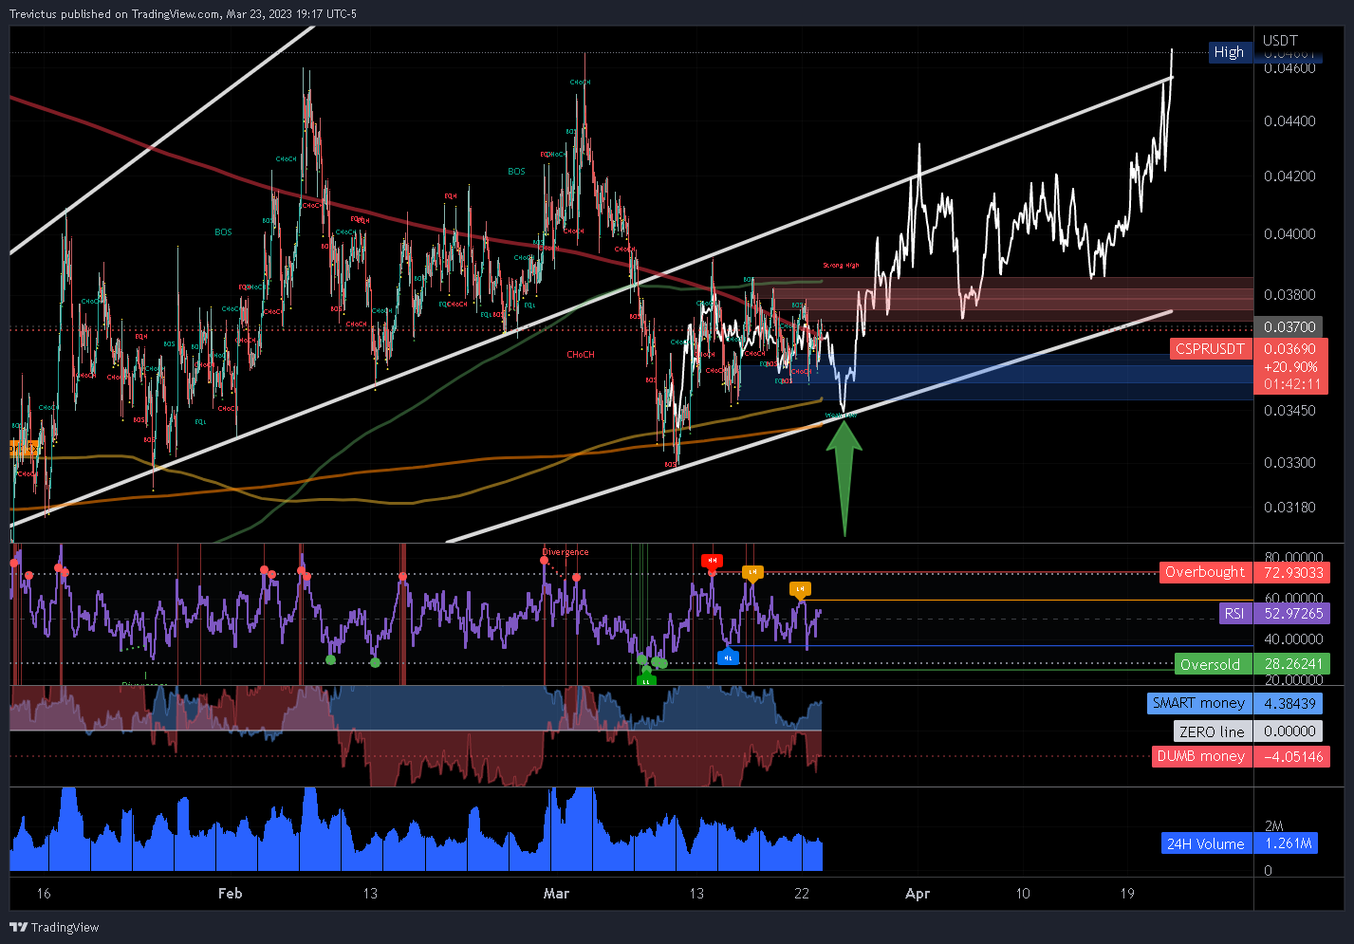Click the Feb label on the time axis
1354x944 pixels.
[x=230, y=893]
